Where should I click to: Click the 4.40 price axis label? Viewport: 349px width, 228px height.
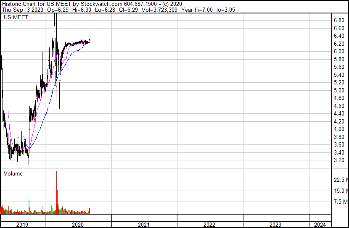tap(339, 113)
